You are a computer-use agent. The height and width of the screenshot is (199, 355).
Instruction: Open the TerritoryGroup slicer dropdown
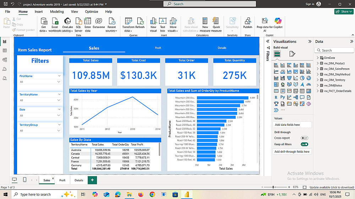coord(59,131)
